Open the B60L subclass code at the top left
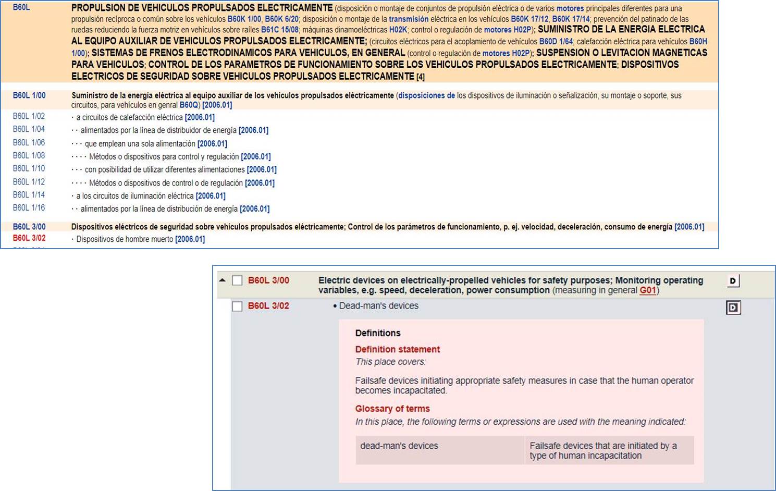 pyautogui.click(x=21, y=8)
